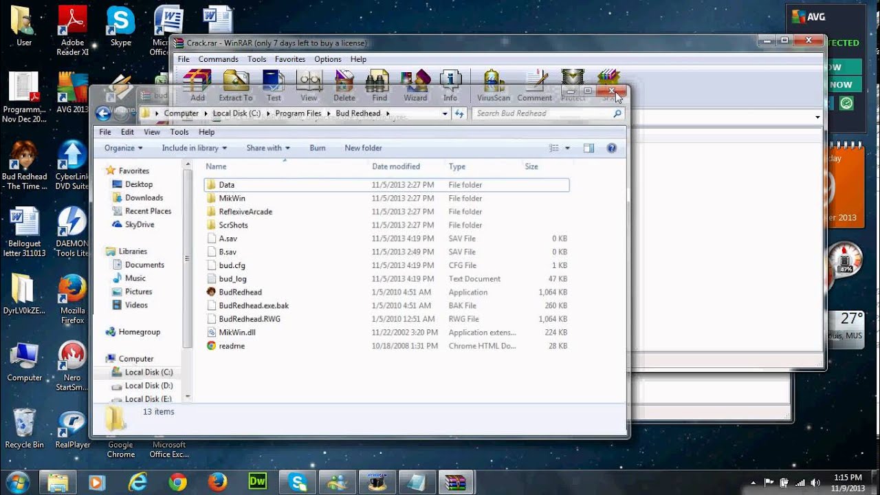This screenshot has width=880, height=495.
Task: Open Include in library dropdown
Action: click(x=195, y=148)
